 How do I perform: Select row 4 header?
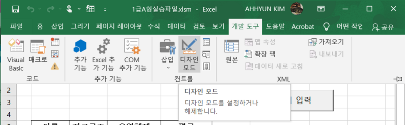tap(9, 114)
